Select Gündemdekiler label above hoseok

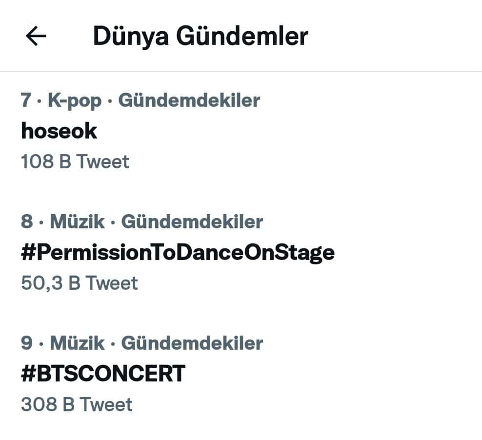[x=189, y=100]
